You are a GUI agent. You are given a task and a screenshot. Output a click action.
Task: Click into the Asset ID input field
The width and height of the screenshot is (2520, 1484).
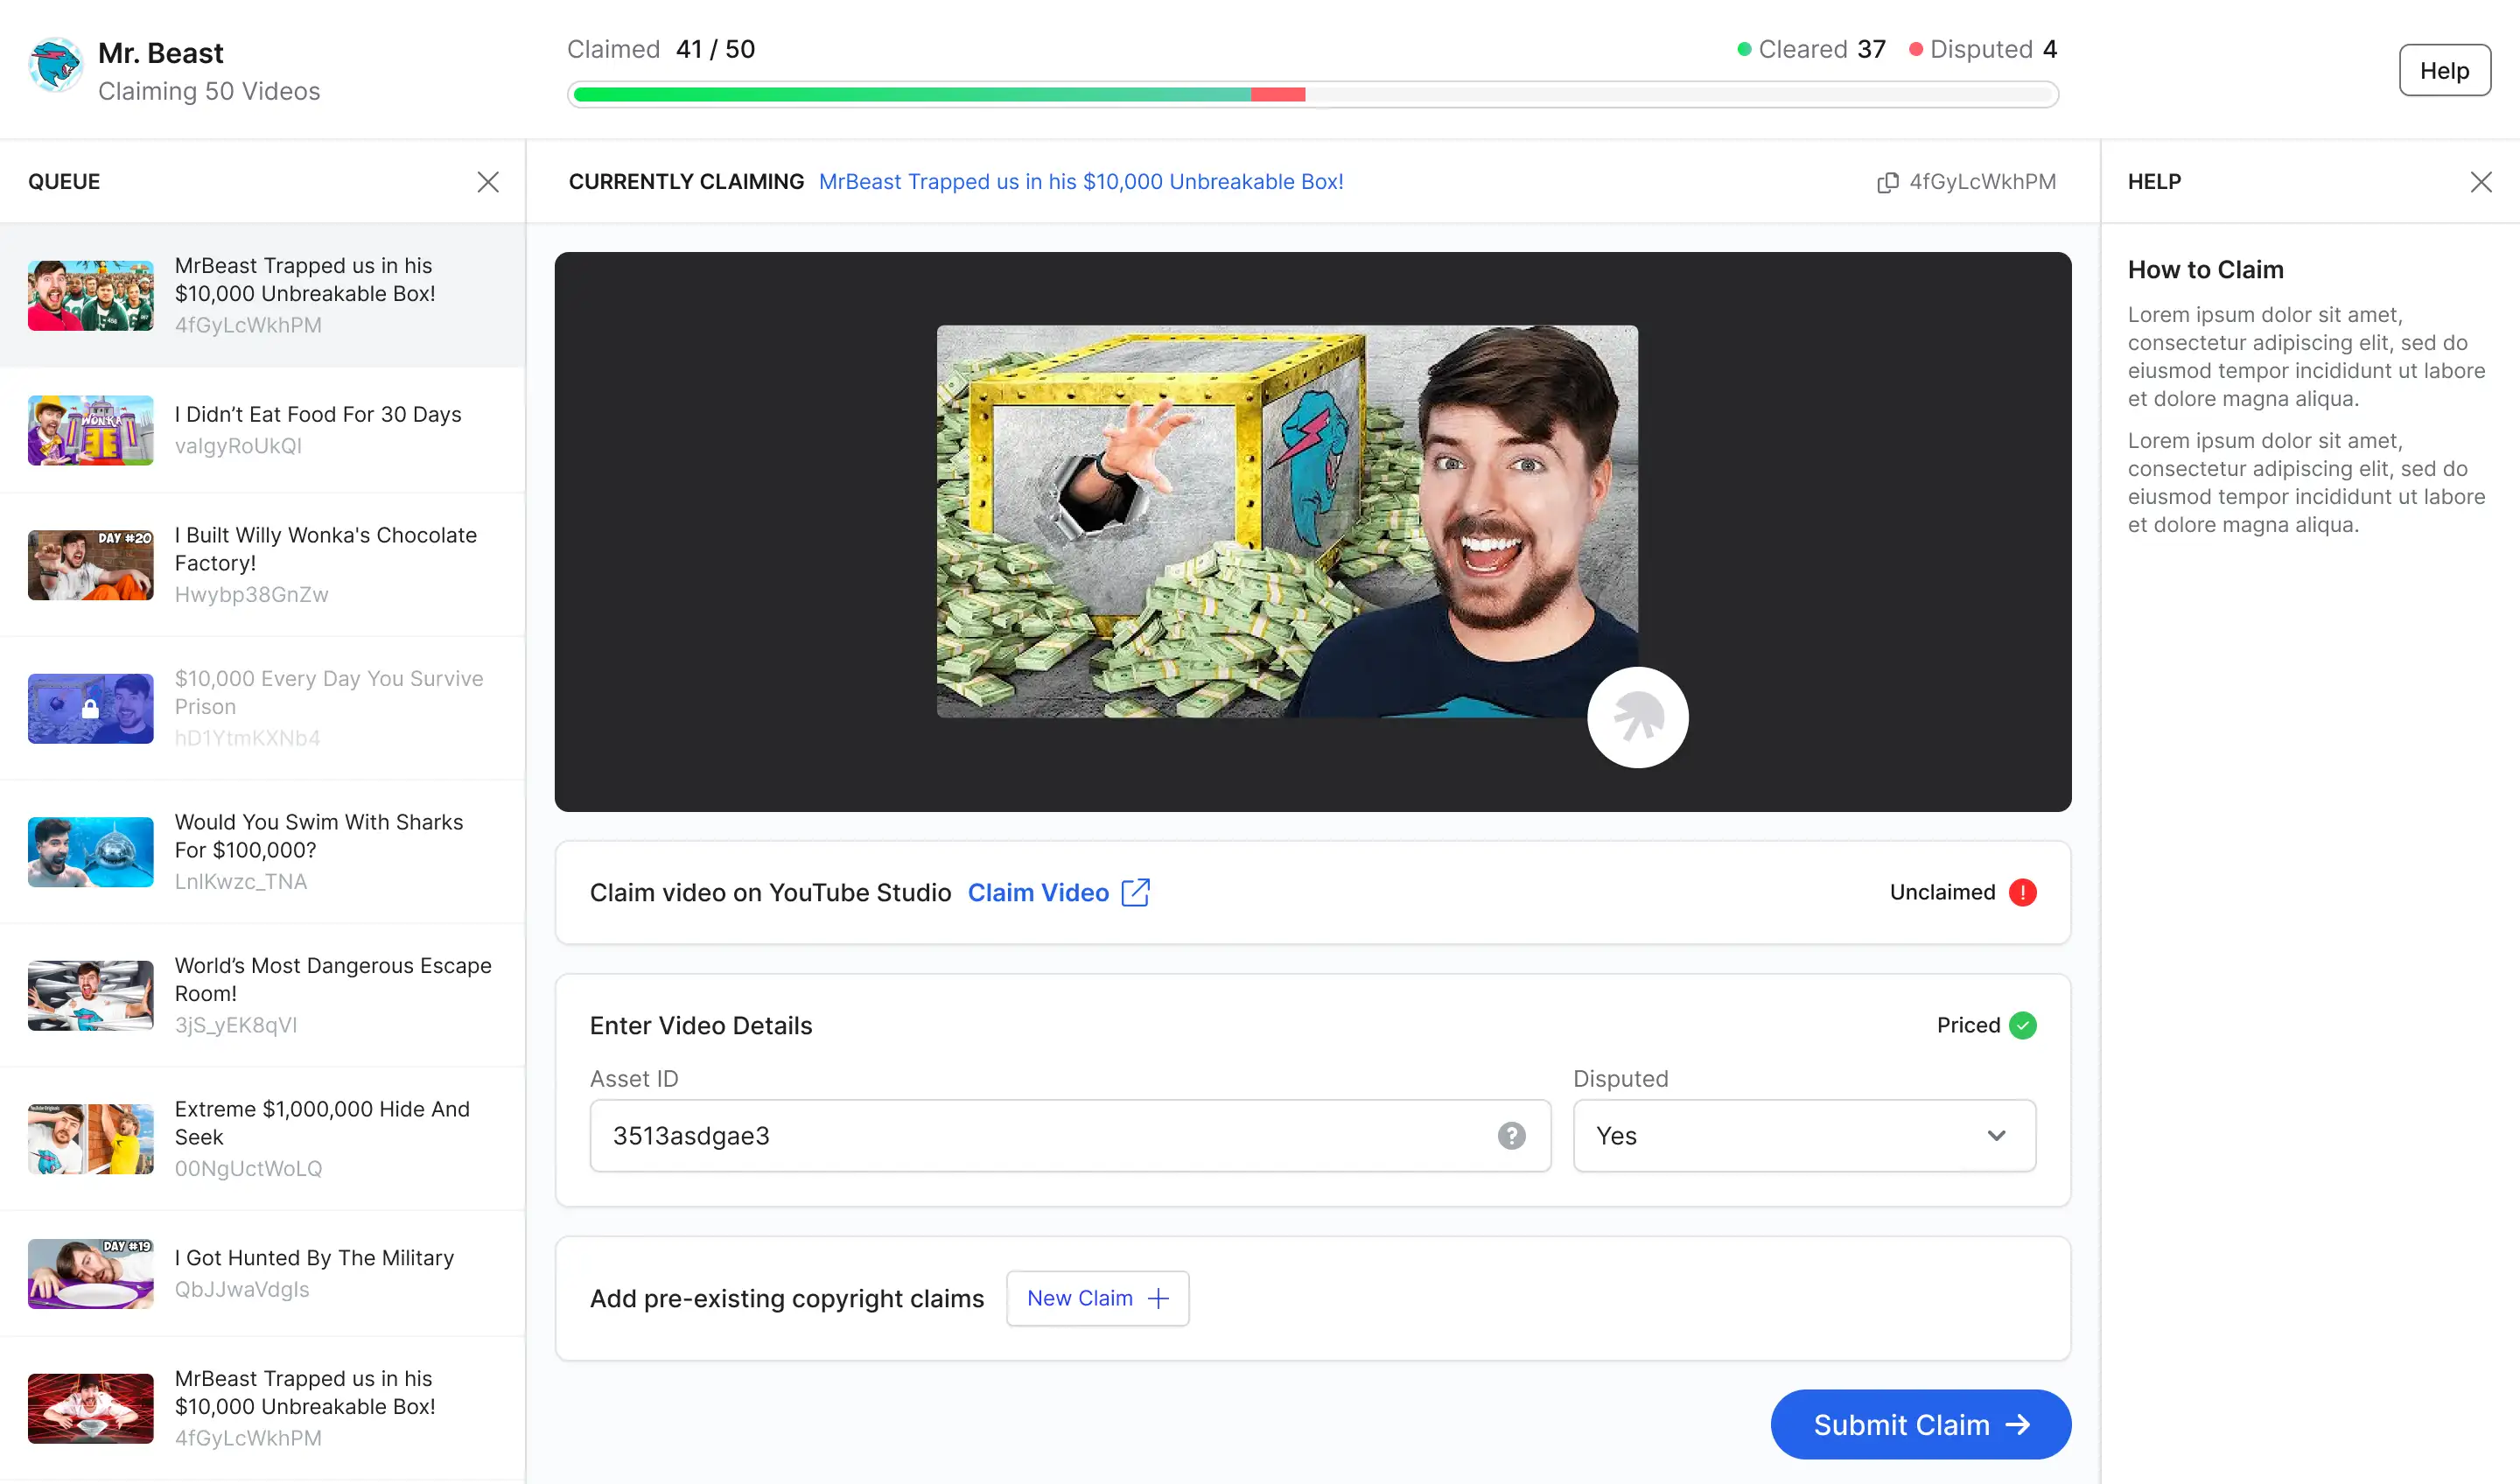(1070, 1136)
